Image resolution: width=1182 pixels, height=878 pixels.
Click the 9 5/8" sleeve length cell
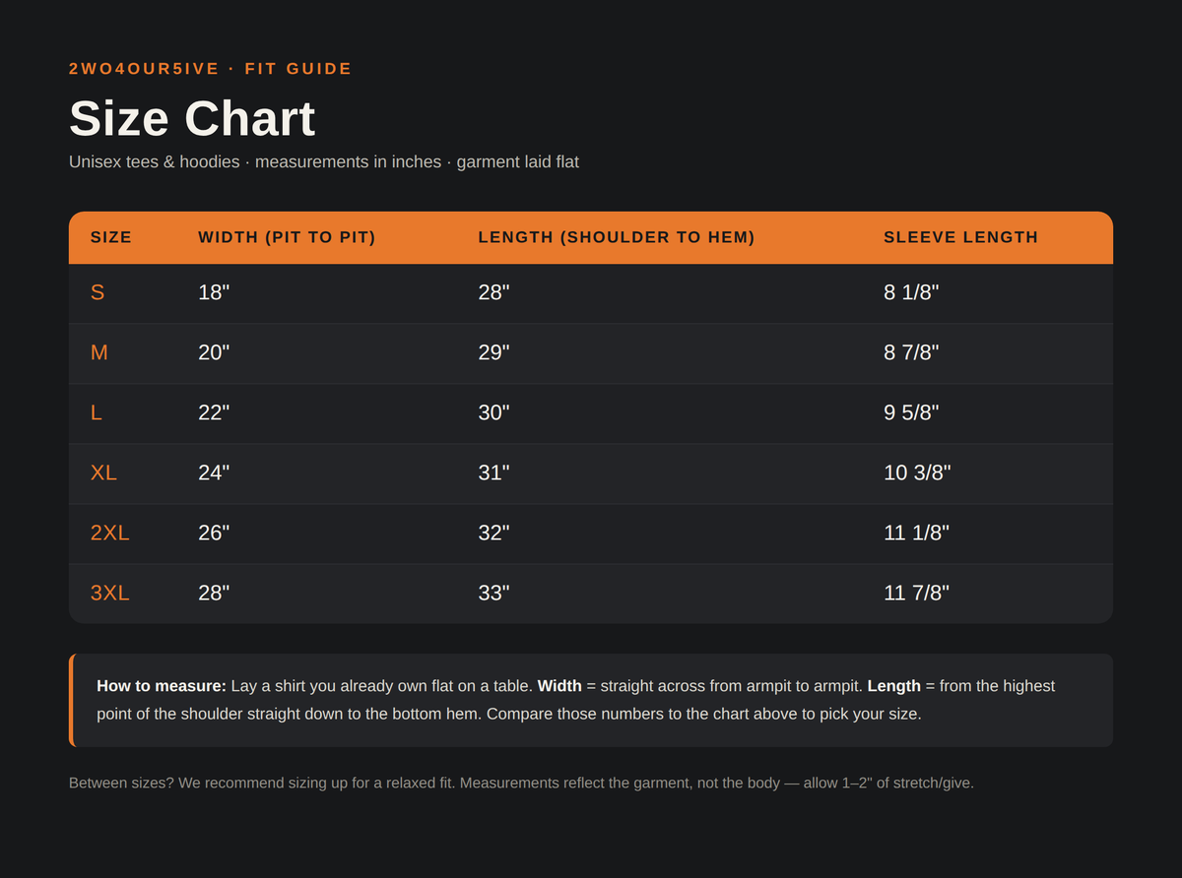tap(911, 412)
